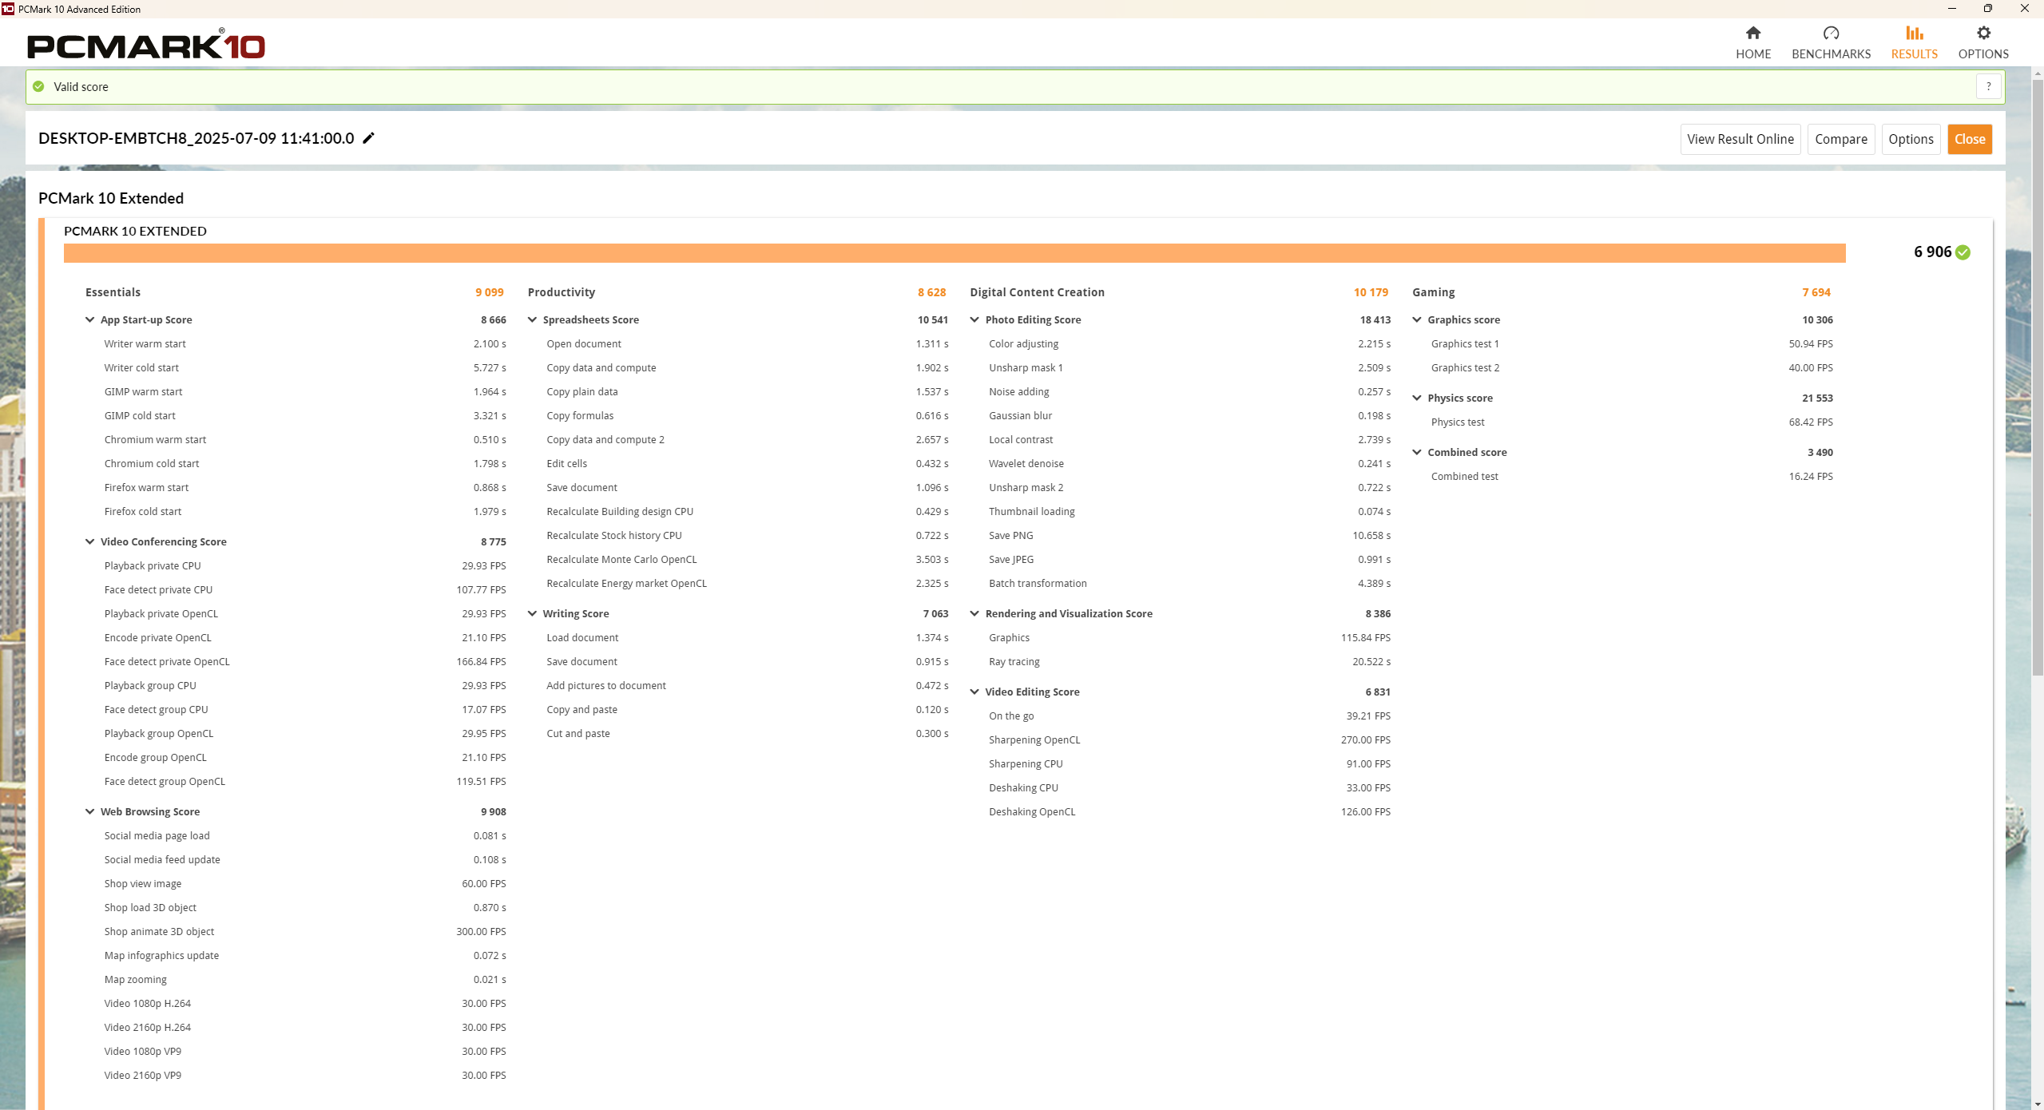Viewport: 2044px width, 1110px height.
Task: Collapse the Photo Editing Score group
Action: tap(974, 319)
